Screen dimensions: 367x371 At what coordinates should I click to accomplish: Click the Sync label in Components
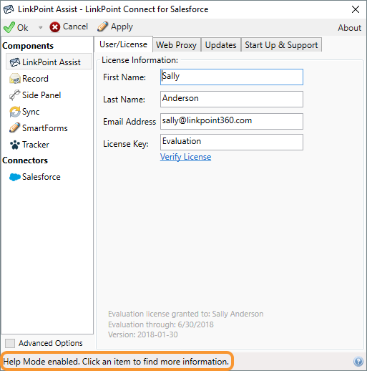tap(31, 112)
